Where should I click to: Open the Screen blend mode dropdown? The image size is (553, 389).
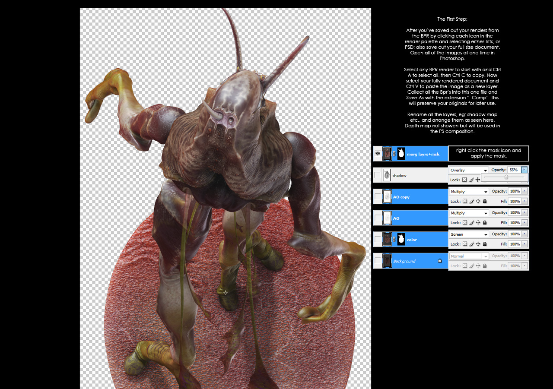pyautogui.click(x=469, y=234)
